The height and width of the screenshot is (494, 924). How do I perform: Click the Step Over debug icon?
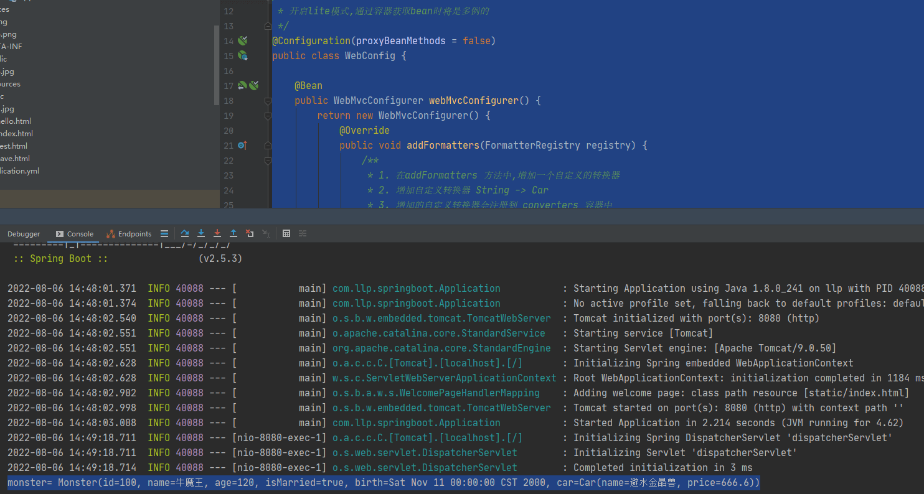tap(185, 233)
